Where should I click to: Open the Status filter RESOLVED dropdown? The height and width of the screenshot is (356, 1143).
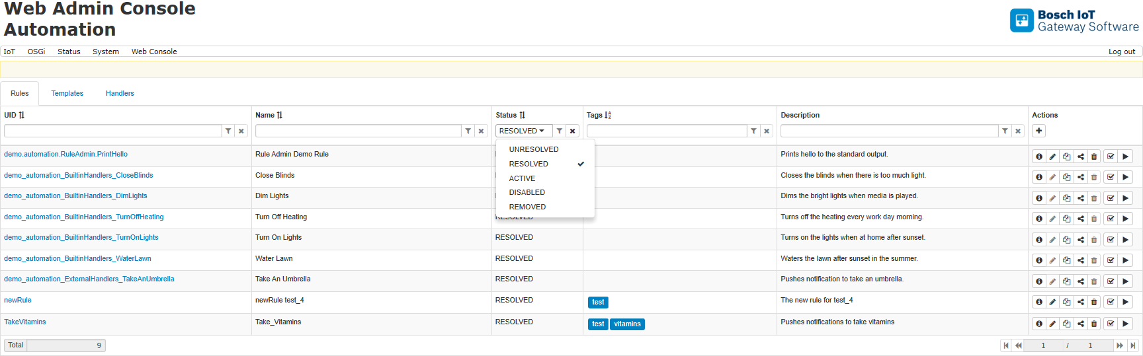tap(524, 131)
